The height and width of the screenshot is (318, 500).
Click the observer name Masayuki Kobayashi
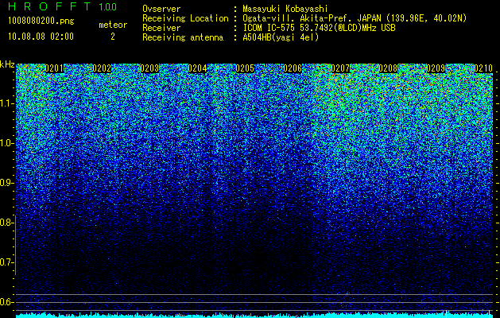[x=285, y=9]
